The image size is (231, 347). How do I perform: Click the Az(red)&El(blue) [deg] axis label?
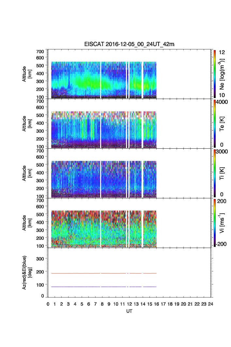click(27, 273)
